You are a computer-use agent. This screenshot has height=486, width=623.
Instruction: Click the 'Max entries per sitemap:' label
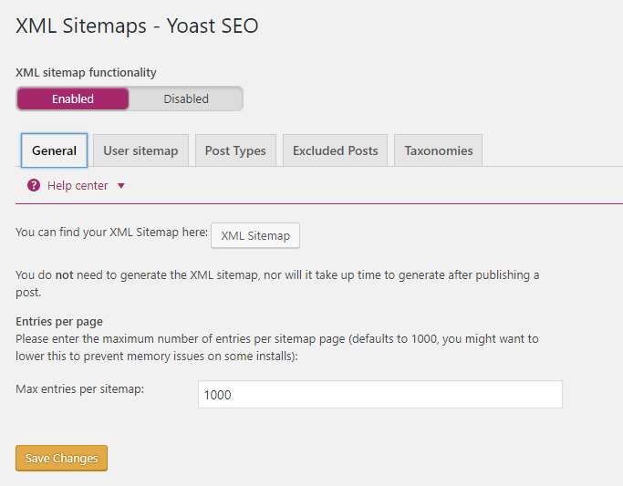point(80,388)
